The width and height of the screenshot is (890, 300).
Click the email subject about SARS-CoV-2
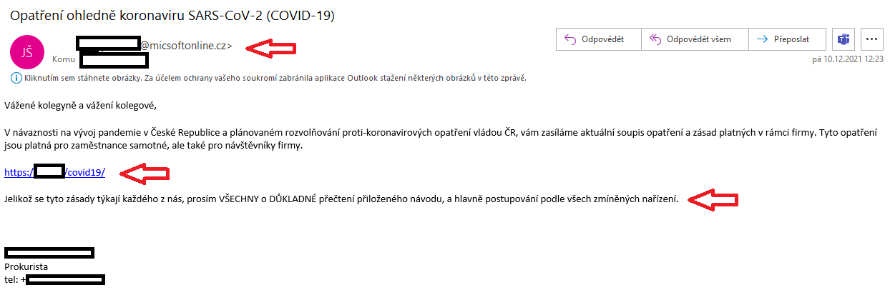point(172,15)
